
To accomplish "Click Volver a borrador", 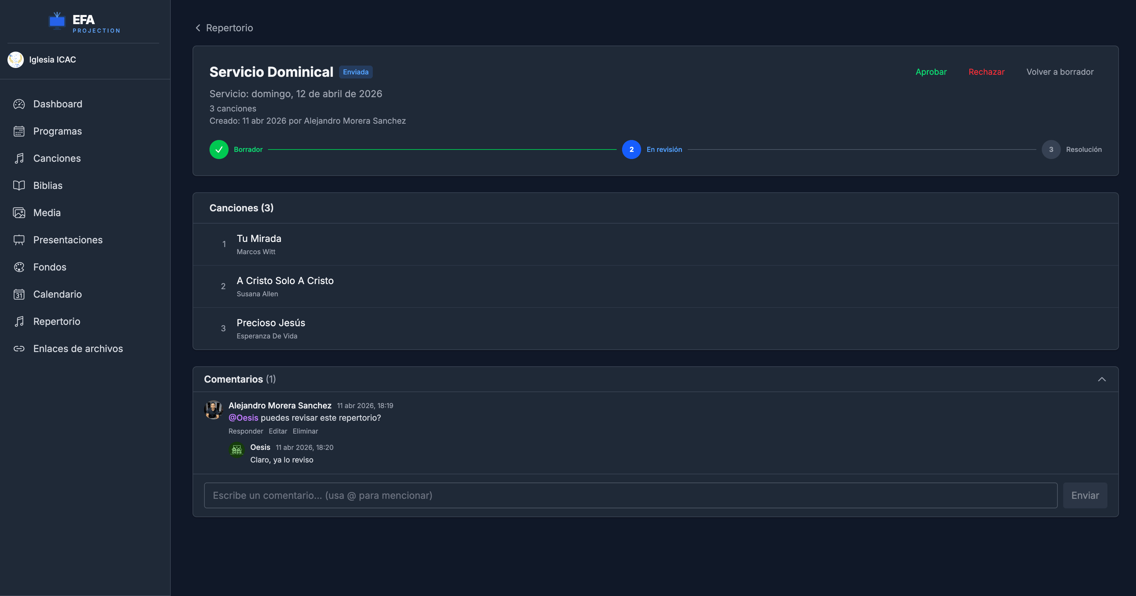I will (x=1060, y=72).
